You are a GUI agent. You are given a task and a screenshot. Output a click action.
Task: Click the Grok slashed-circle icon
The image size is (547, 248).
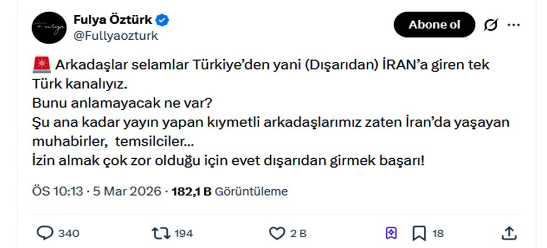[x=490, y=25]
